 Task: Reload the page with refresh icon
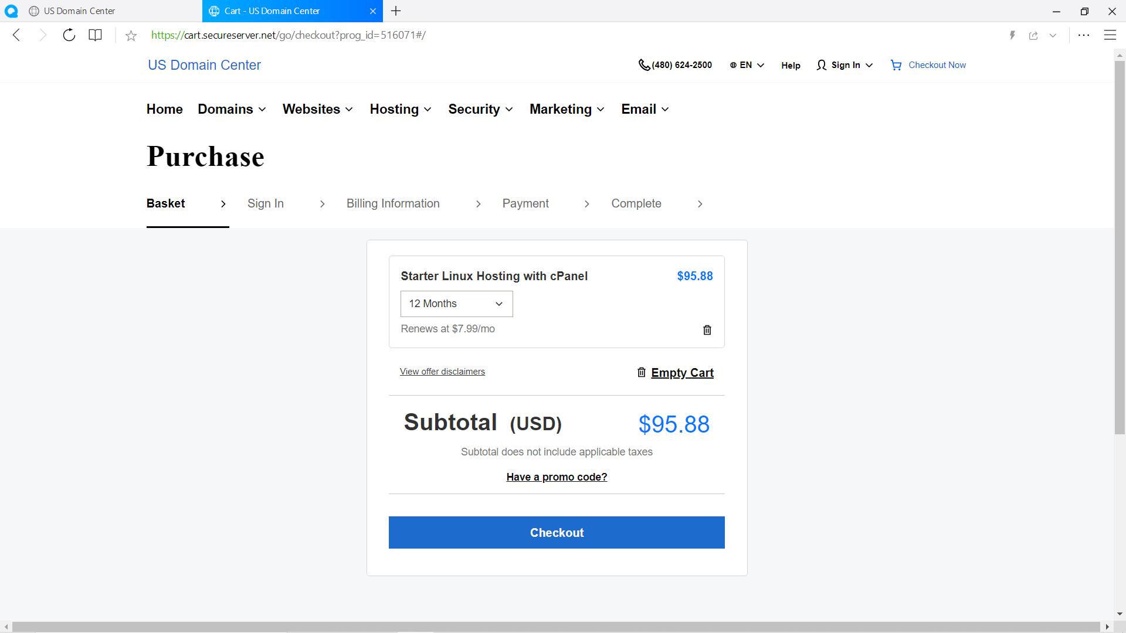69,35
